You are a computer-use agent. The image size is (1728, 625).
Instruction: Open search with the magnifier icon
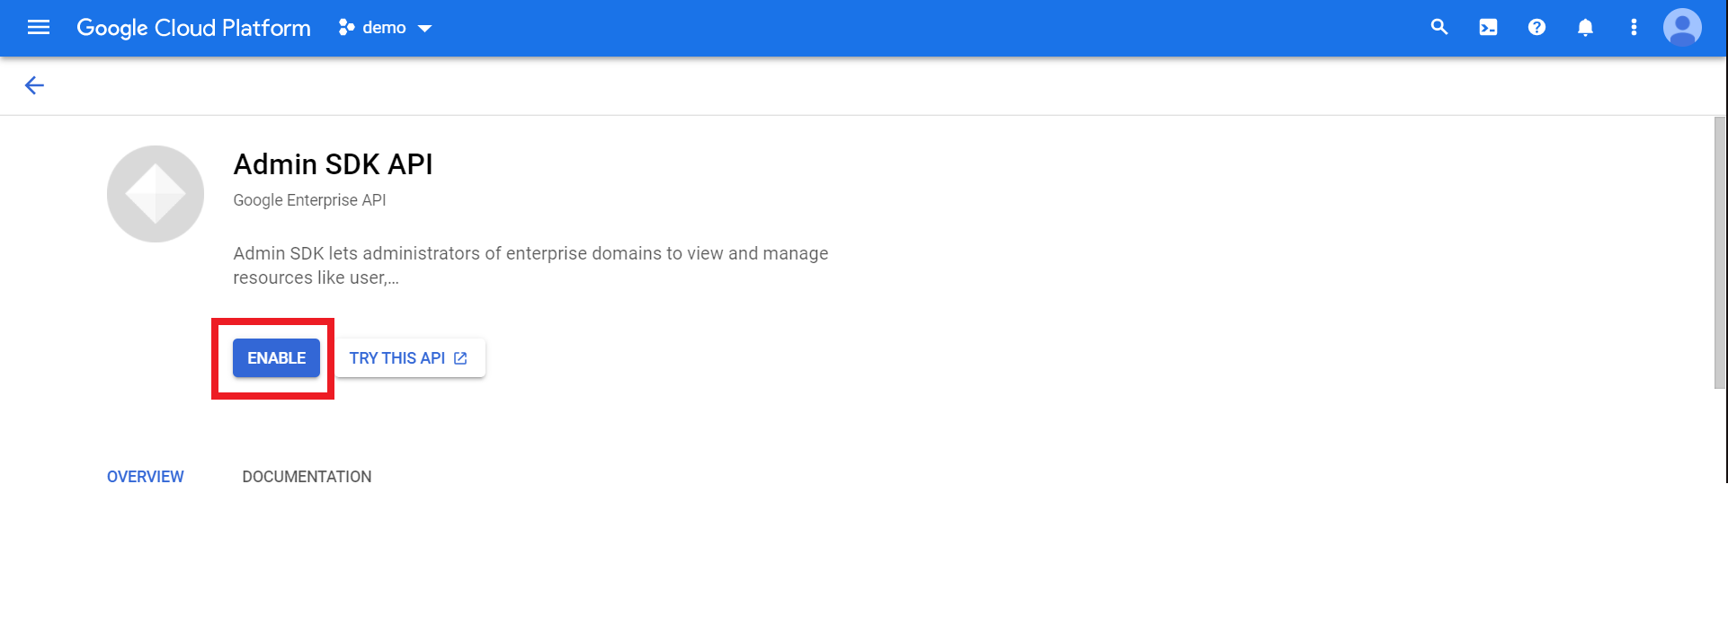1439,28
